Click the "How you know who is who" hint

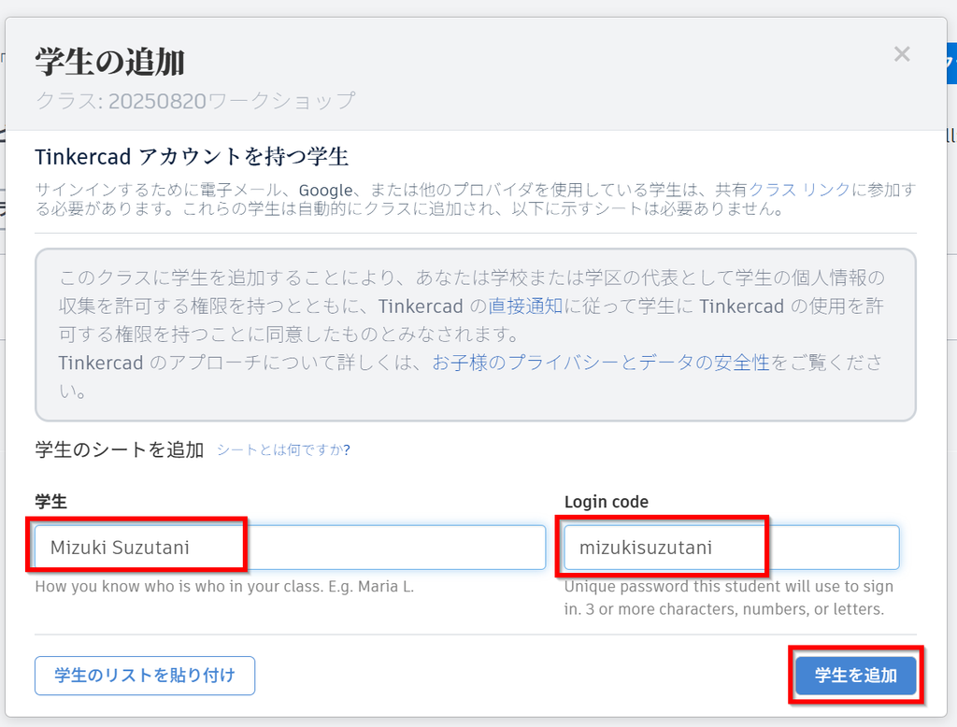pos(224,588)
